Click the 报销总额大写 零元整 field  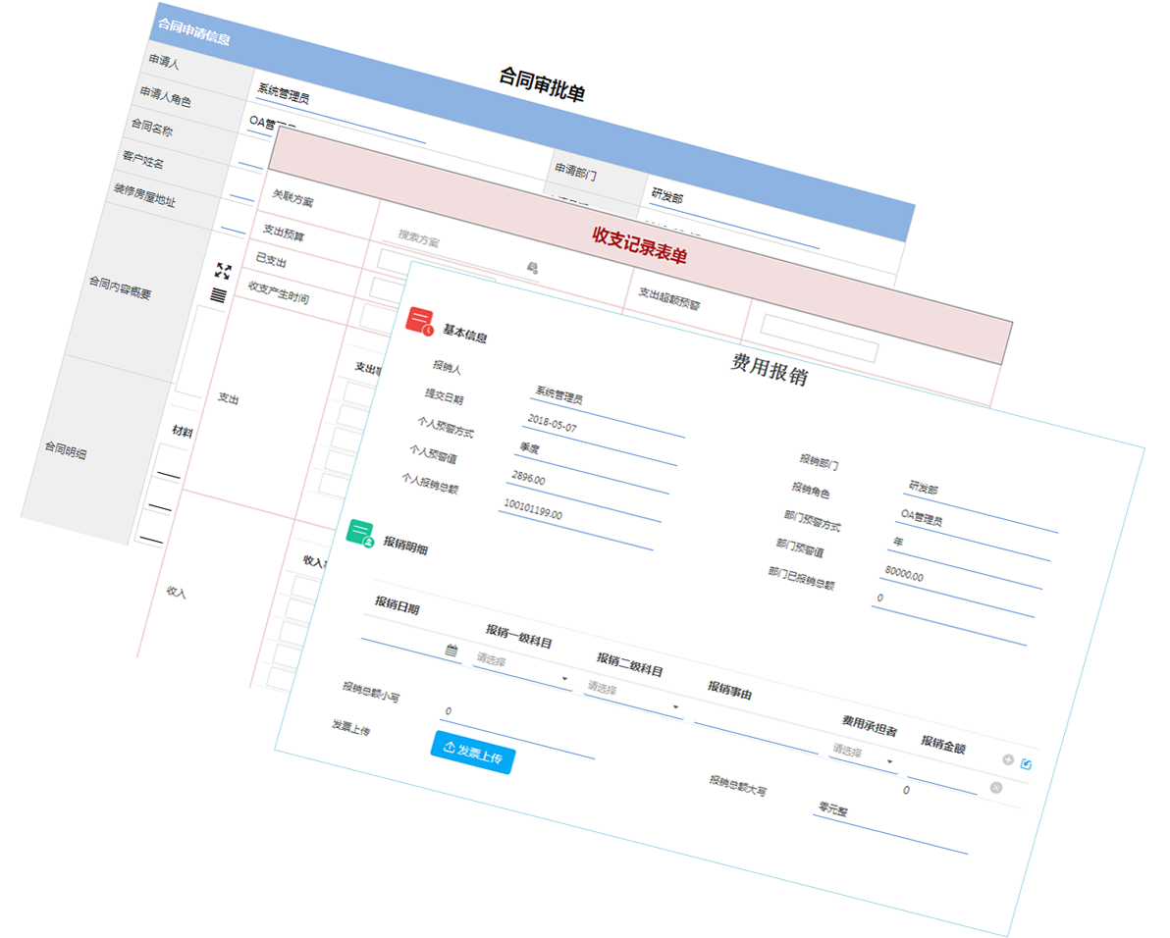click(x=890, y=827)
